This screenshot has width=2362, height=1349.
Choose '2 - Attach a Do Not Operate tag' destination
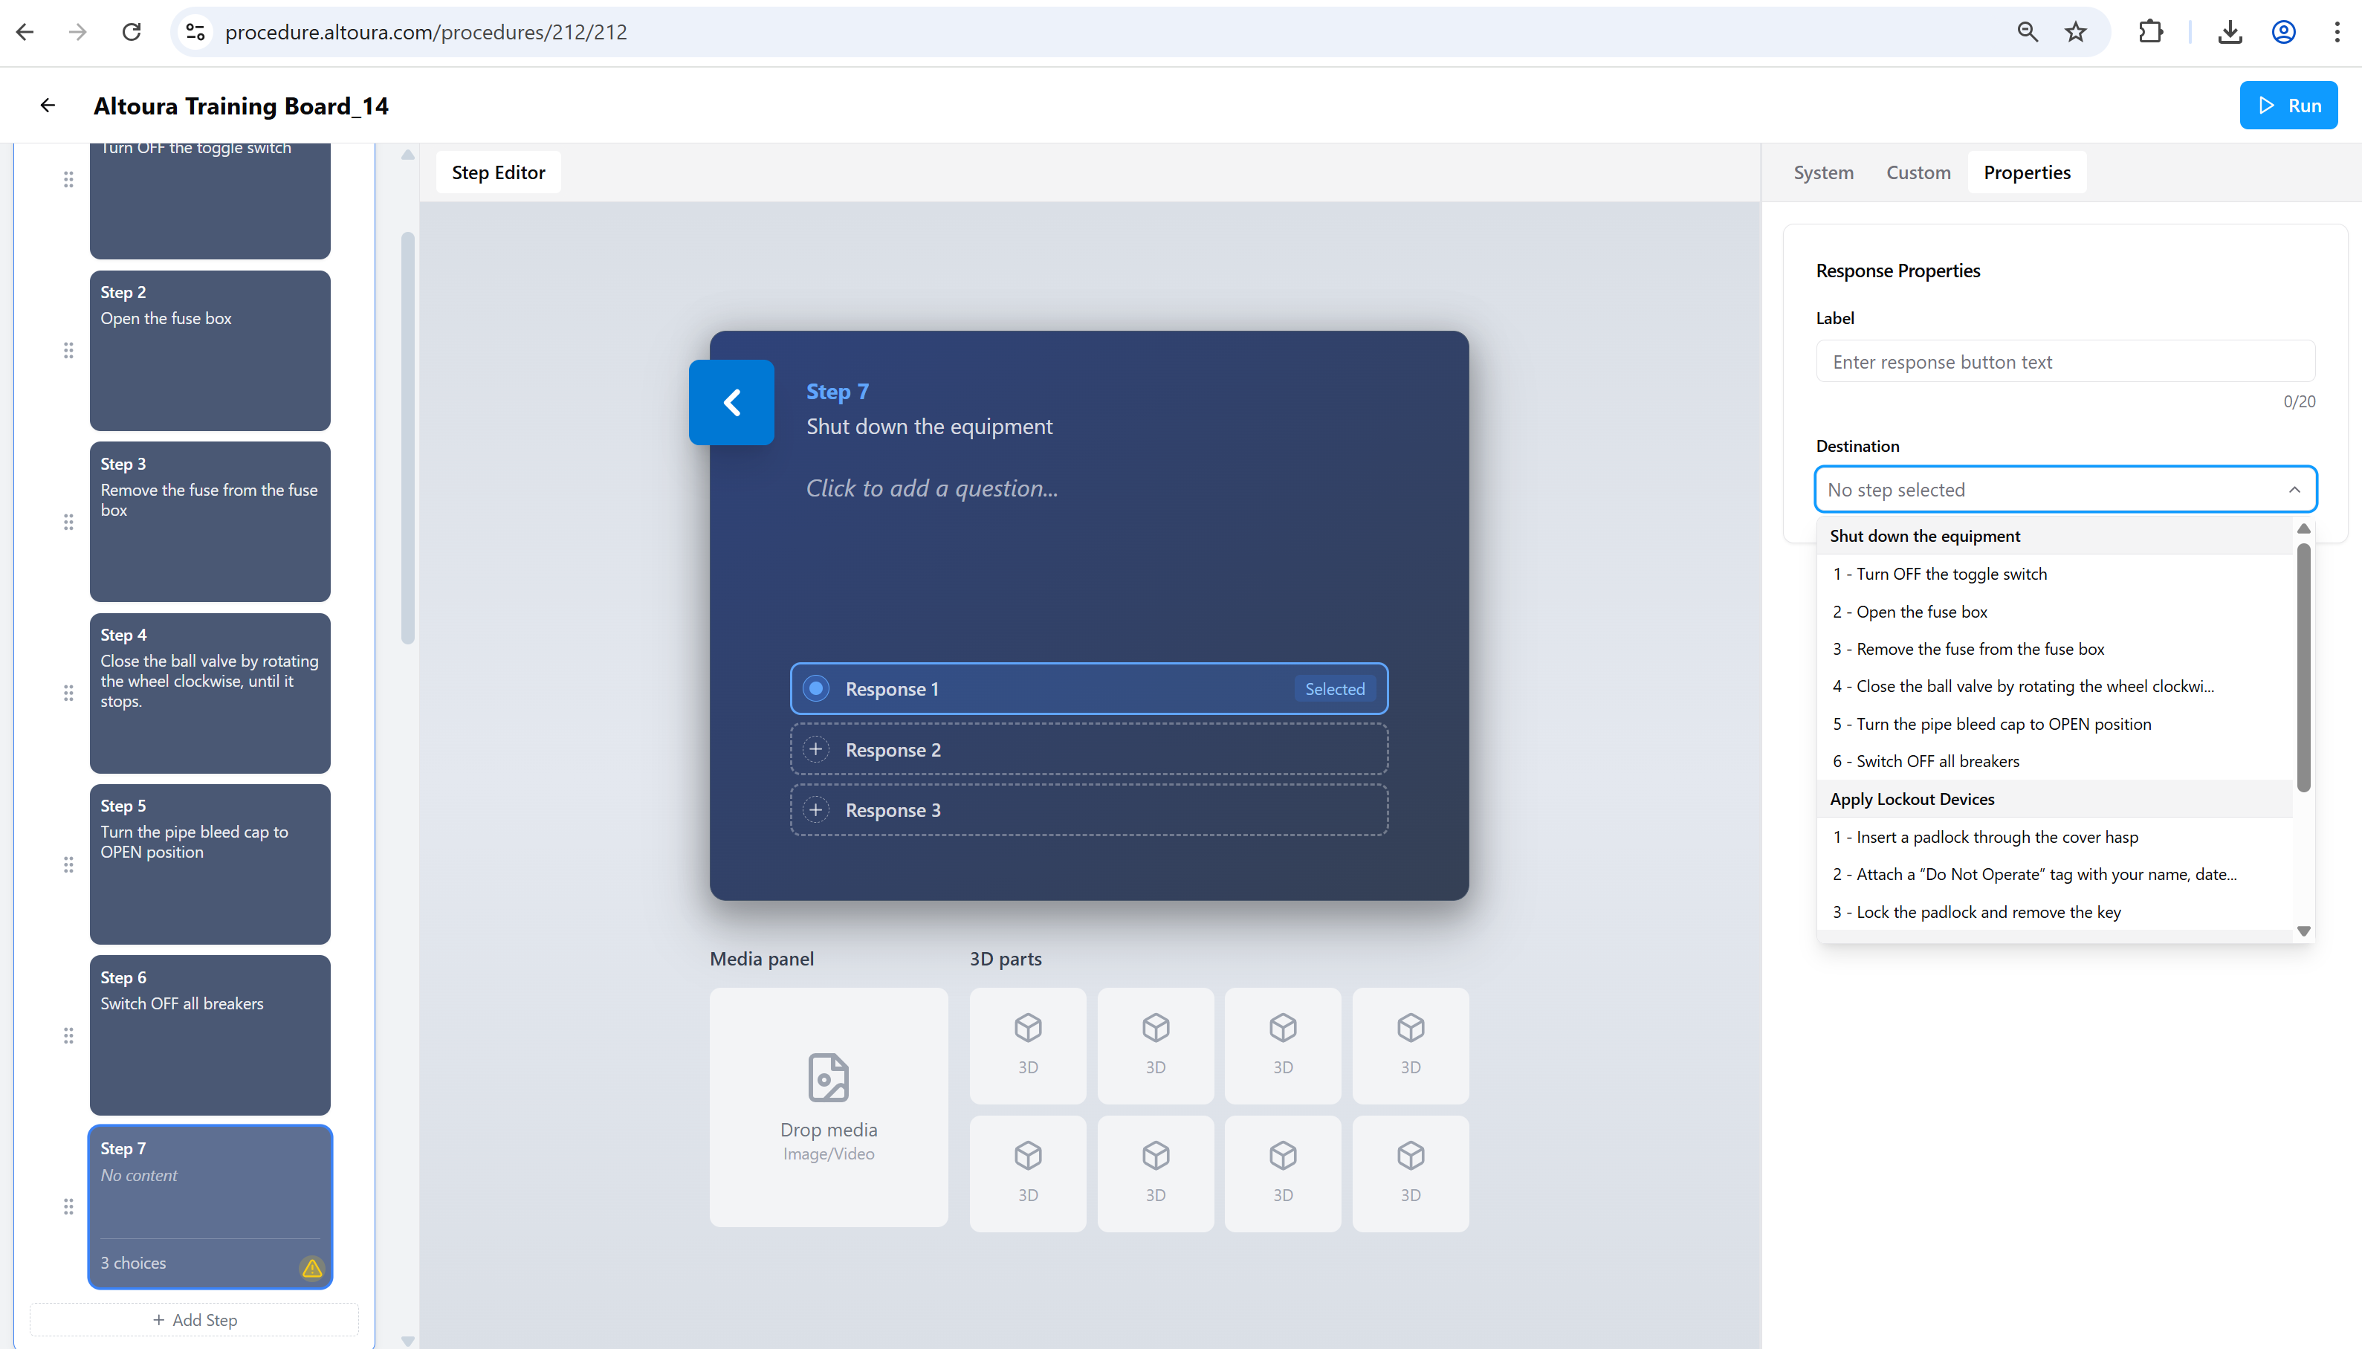pos(2054,874)
